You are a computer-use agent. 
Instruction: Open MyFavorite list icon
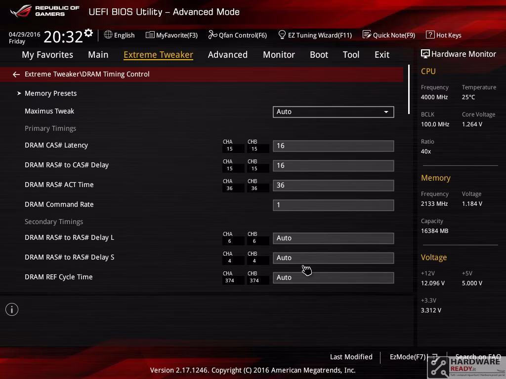(150, 35)
